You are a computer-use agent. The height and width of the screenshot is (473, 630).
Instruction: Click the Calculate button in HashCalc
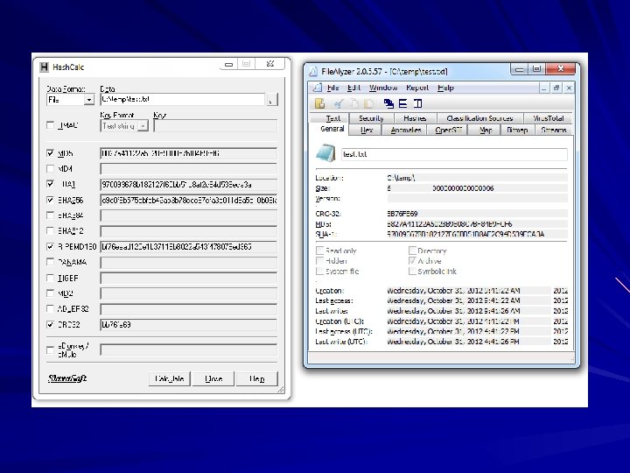point(169,378)
